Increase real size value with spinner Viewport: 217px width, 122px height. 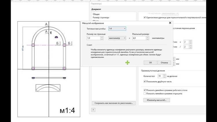(148, 37)
